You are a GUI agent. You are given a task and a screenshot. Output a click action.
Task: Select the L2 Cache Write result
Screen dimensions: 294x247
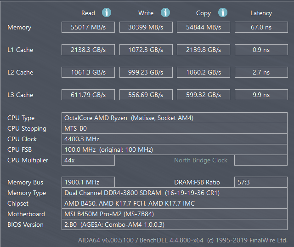[x=146, y=72]
